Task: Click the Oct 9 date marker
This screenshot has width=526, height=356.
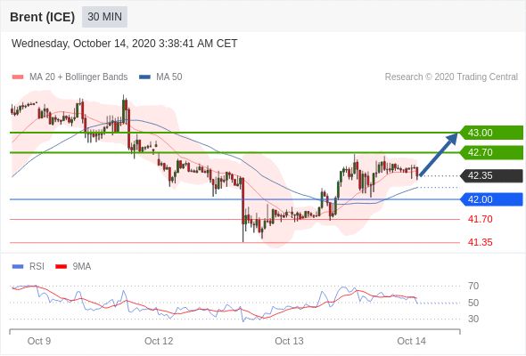Action: click(x=39, y=341)
